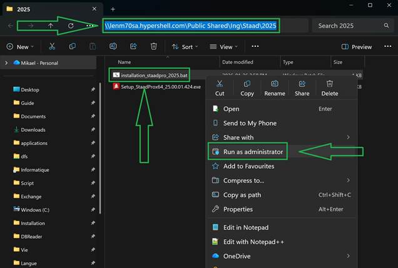Image resolution: width=398 pixels, height=268 pixels.
Task: Open Script folder in the sidebar
Action: pos(27,183)
